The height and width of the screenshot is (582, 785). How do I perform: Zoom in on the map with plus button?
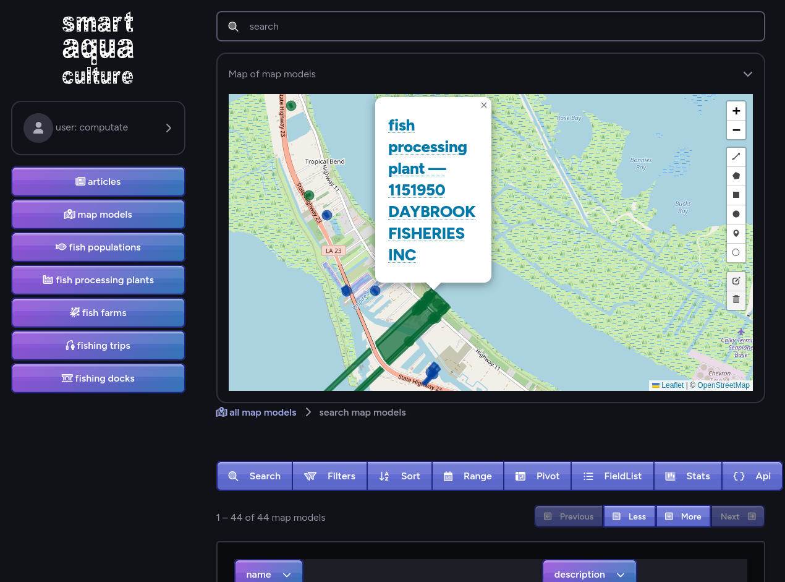pyautogui.click(x=736, y=111)
